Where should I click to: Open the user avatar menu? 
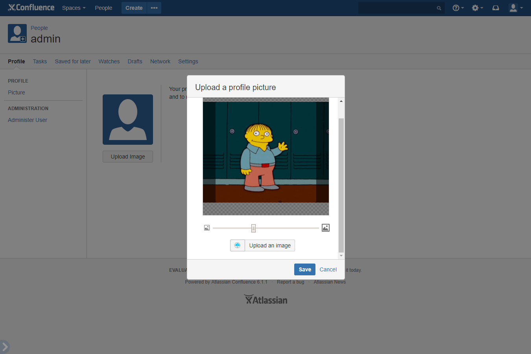(516, 8)
